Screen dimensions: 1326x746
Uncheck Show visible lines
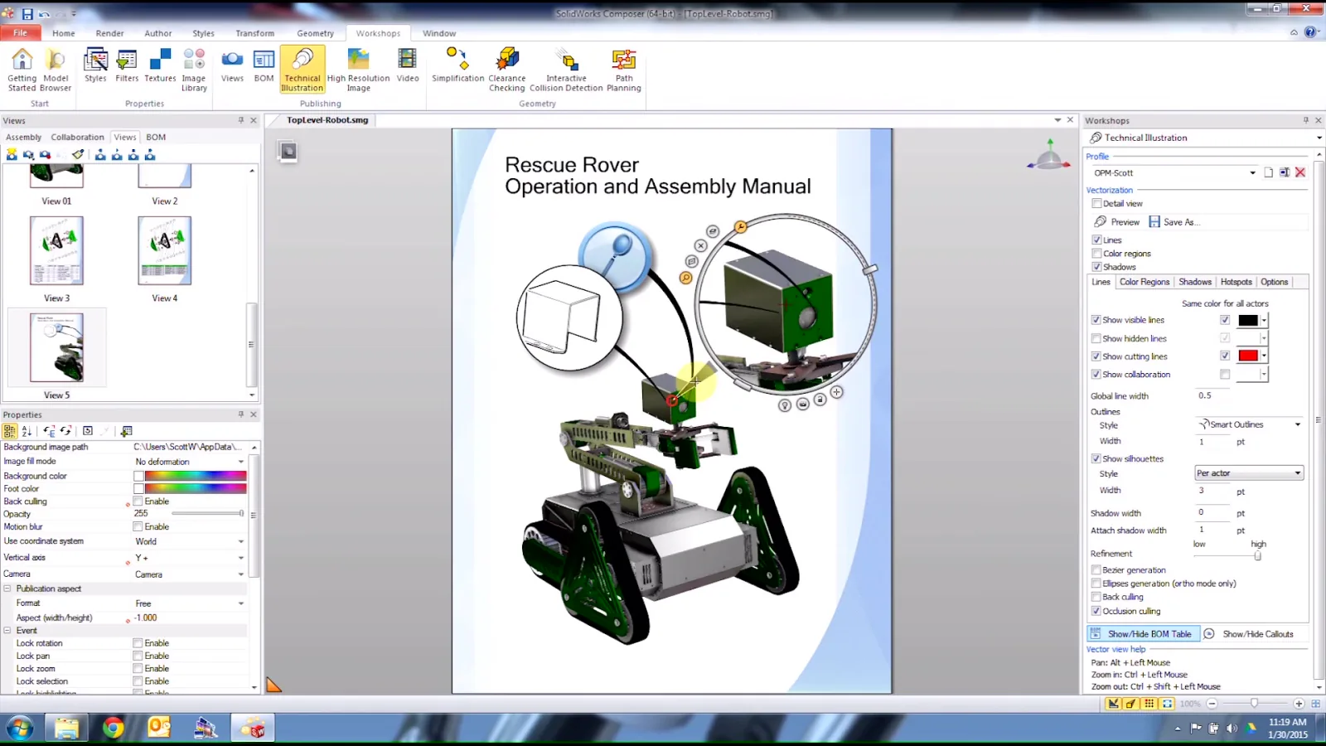[1096, 320]
